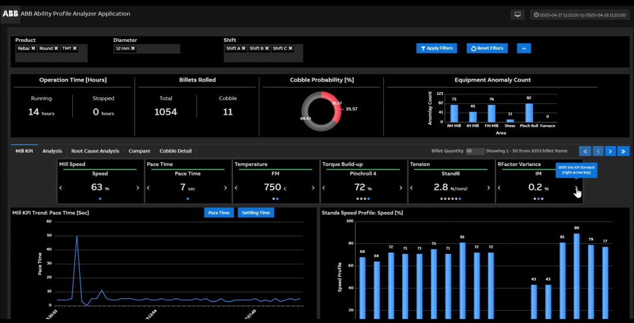Switch to the Mill KPI tab

click(24, 151)
